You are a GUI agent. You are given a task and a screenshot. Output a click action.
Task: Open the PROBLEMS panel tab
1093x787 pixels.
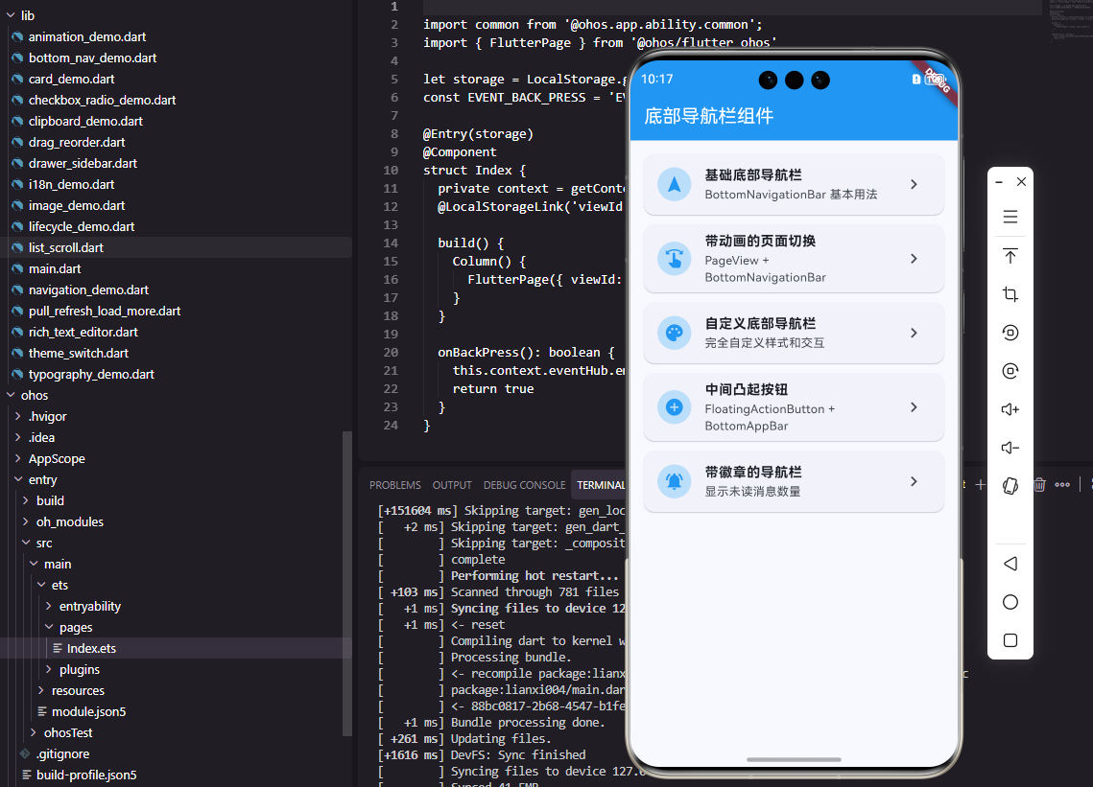click(394, 485)
